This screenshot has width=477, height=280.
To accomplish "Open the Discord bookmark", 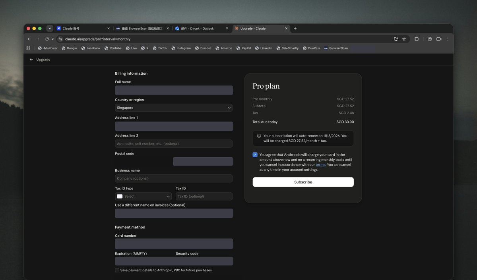I will coord(203,48).
